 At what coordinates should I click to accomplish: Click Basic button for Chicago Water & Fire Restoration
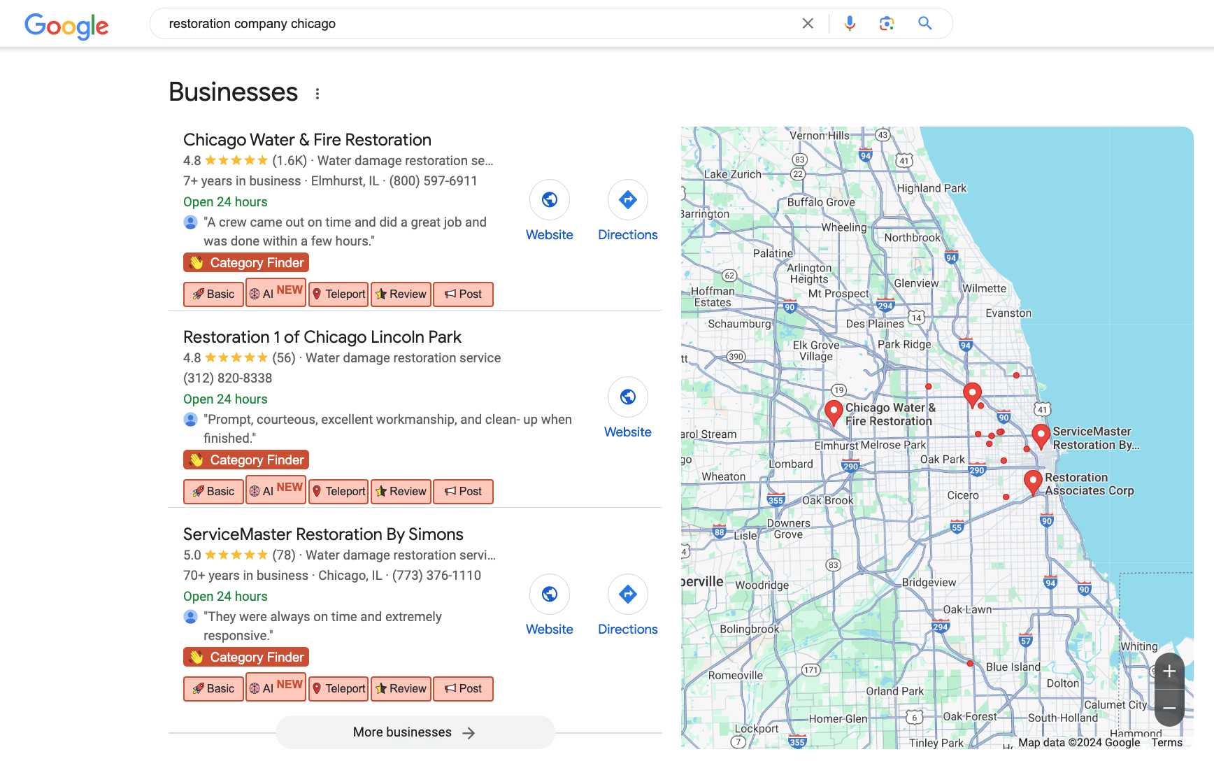point(213,294)
